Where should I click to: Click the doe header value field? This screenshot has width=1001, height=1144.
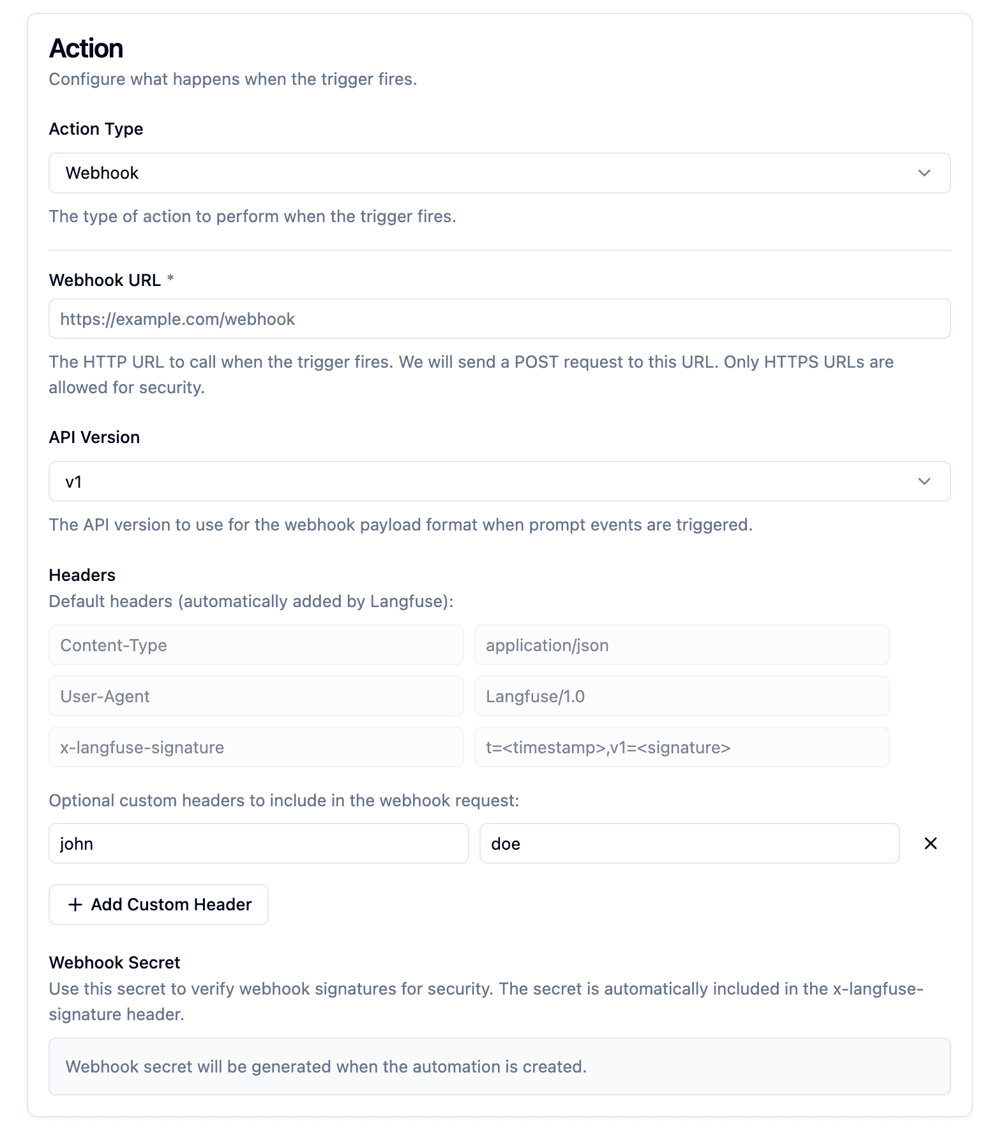point(688,843)
